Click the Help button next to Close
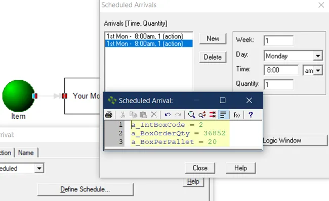The height and width of the screenshot is (201, 329). pos(240,168)
